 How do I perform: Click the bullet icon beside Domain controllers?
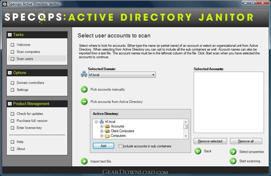pyautogui.click(x=13, y=83)
